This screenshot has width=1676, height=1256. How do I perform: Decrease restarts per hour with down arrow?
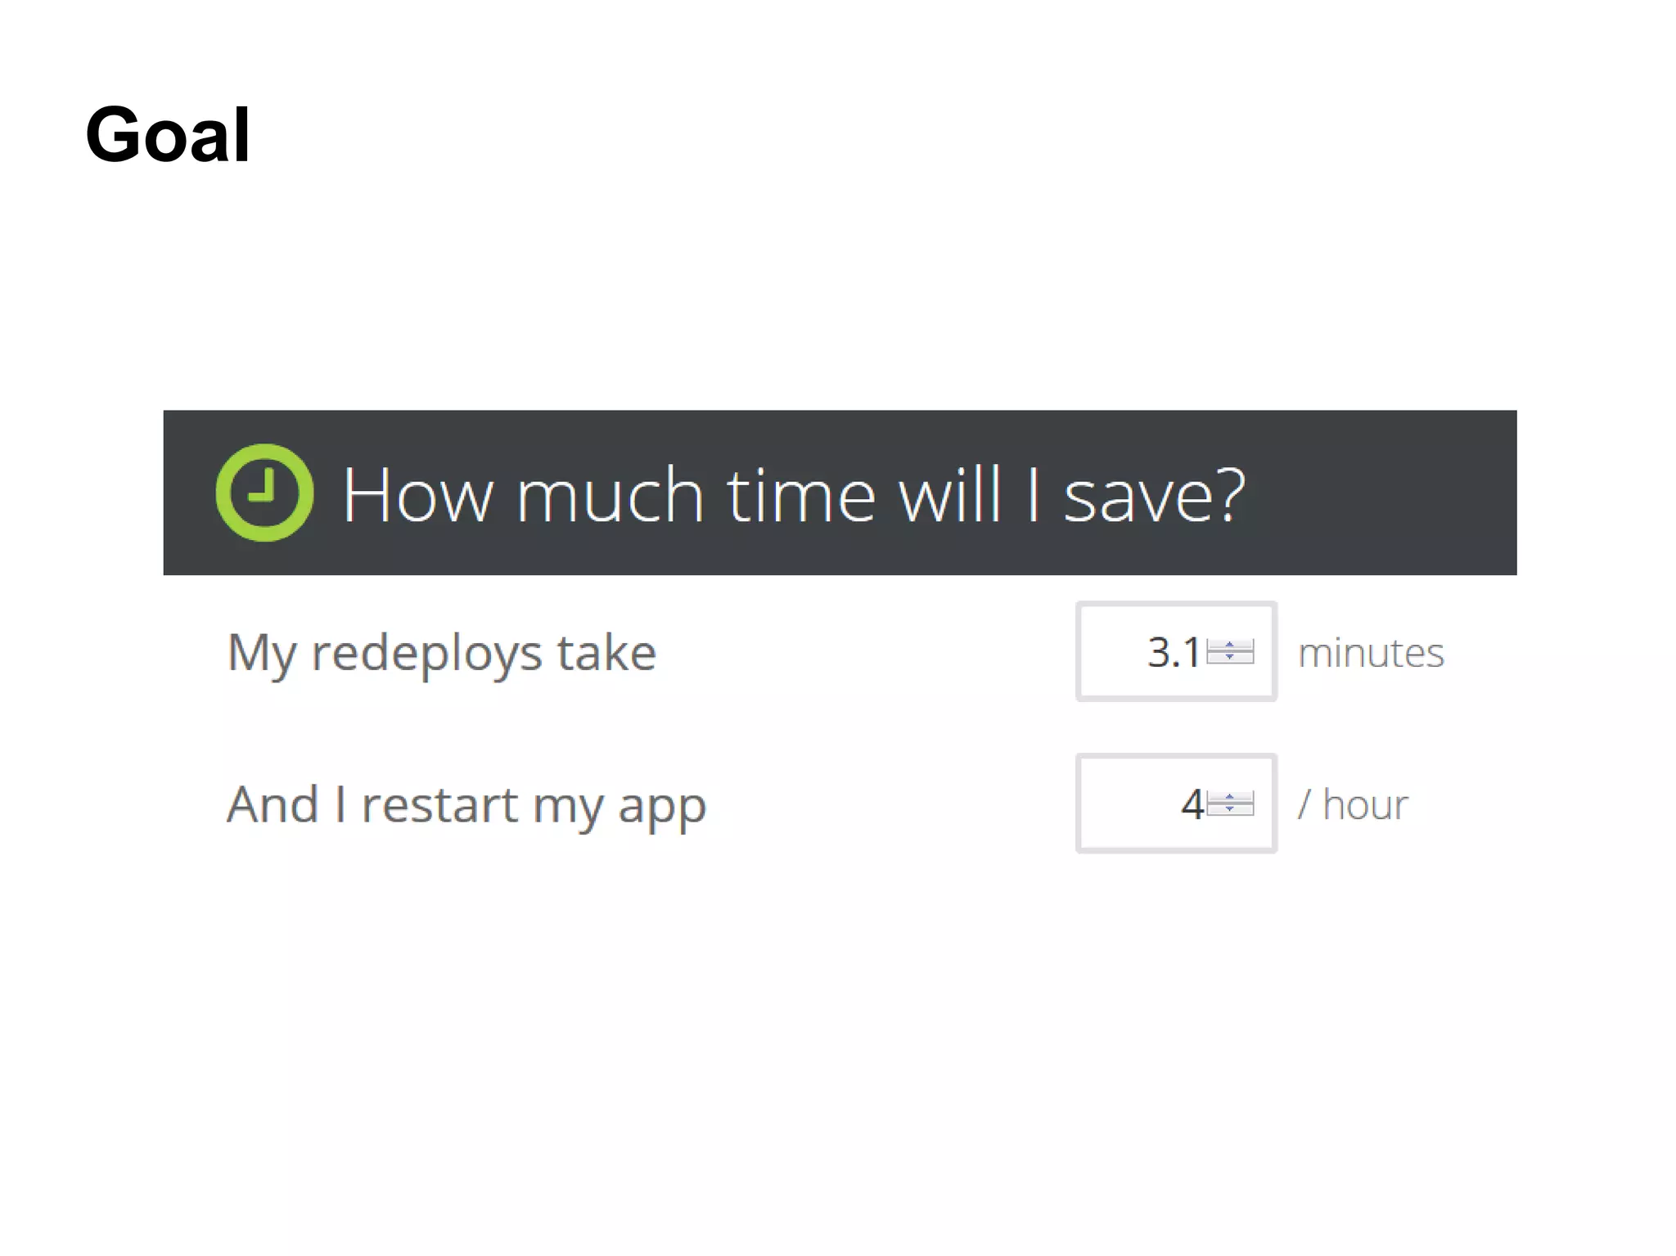click(1229, 810)
